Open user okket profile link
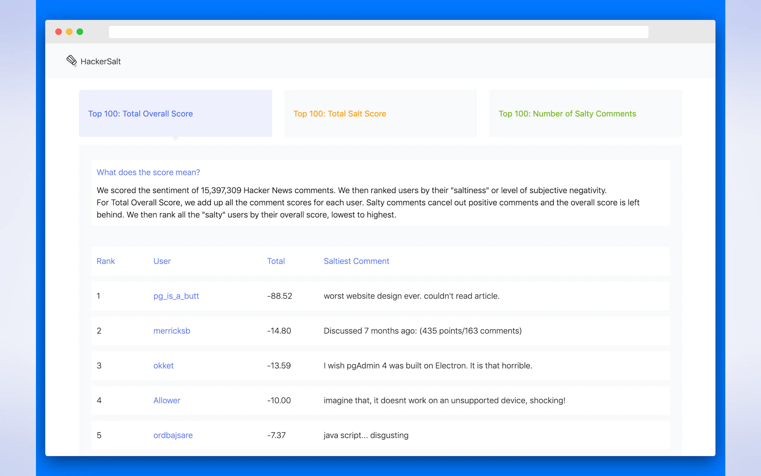This screenshot has height=476, width=761. (x=163, y=365)
